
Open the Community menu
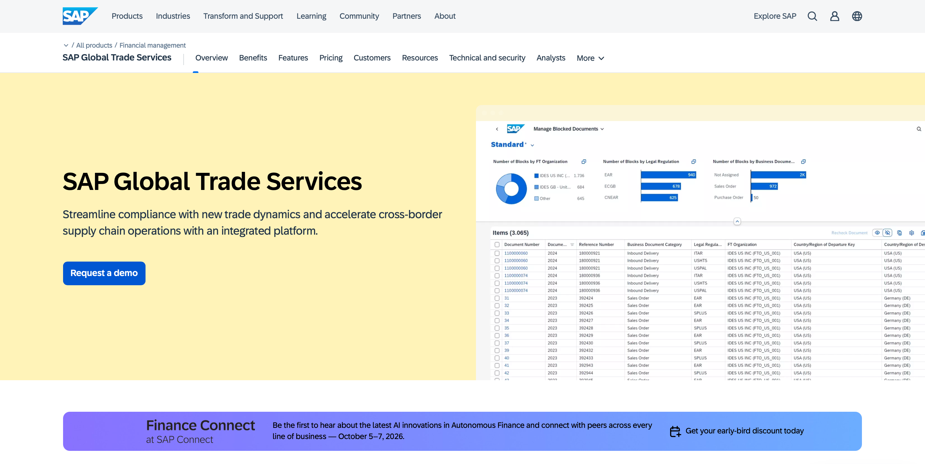[x=359, y=16]
